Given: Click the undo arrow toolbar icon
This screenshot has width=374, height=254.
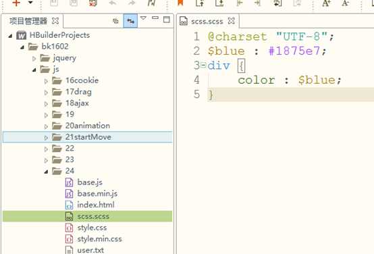Looking at the screenshot, I should (x=113, y=3).
